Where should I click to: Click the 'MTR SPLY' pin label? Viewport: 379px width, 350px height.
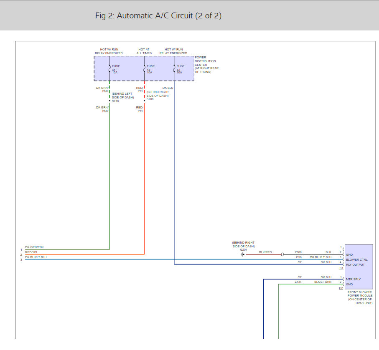click(353, 279)
